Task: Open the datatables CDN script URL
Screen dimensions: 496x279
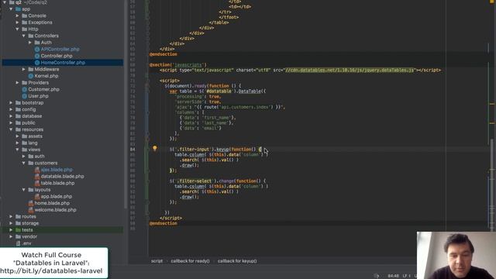Action: [350, 70]
